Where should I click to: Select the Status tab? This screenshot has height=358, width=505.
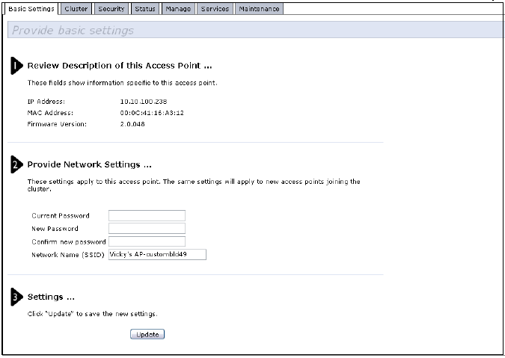click(x=144, y=9)
